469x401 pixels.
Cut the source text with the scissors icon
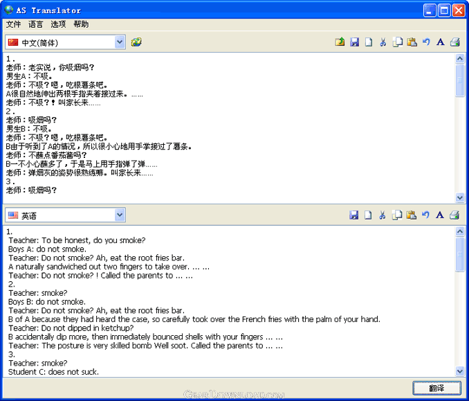click(x=383, y=42)
